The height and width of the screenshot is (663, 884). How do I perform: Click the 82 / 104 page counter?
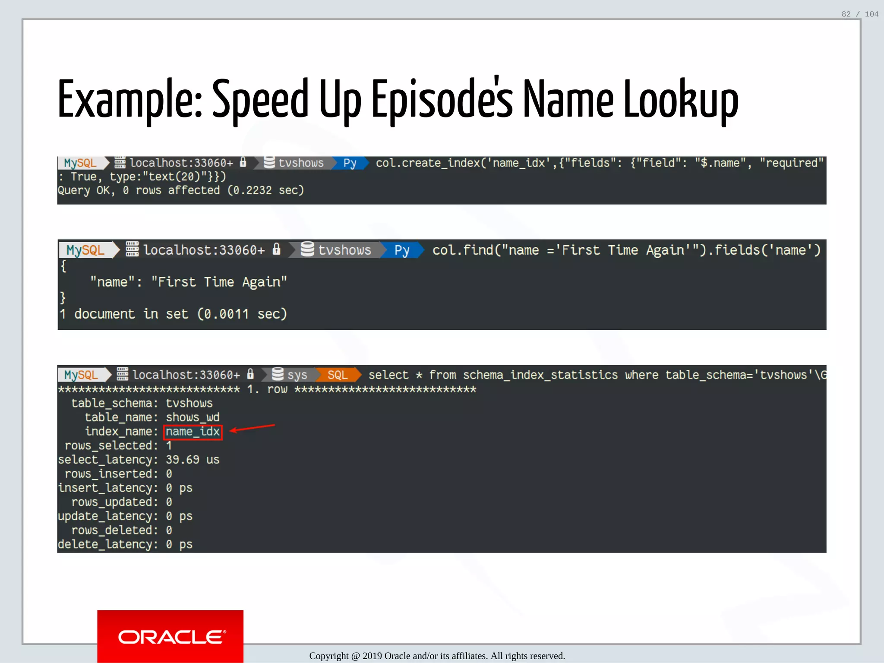click(859, 14)
